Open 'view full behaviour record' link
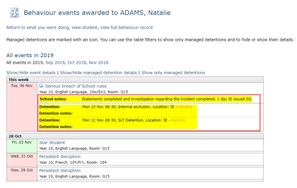297x188 pixels. click(126, 27)
